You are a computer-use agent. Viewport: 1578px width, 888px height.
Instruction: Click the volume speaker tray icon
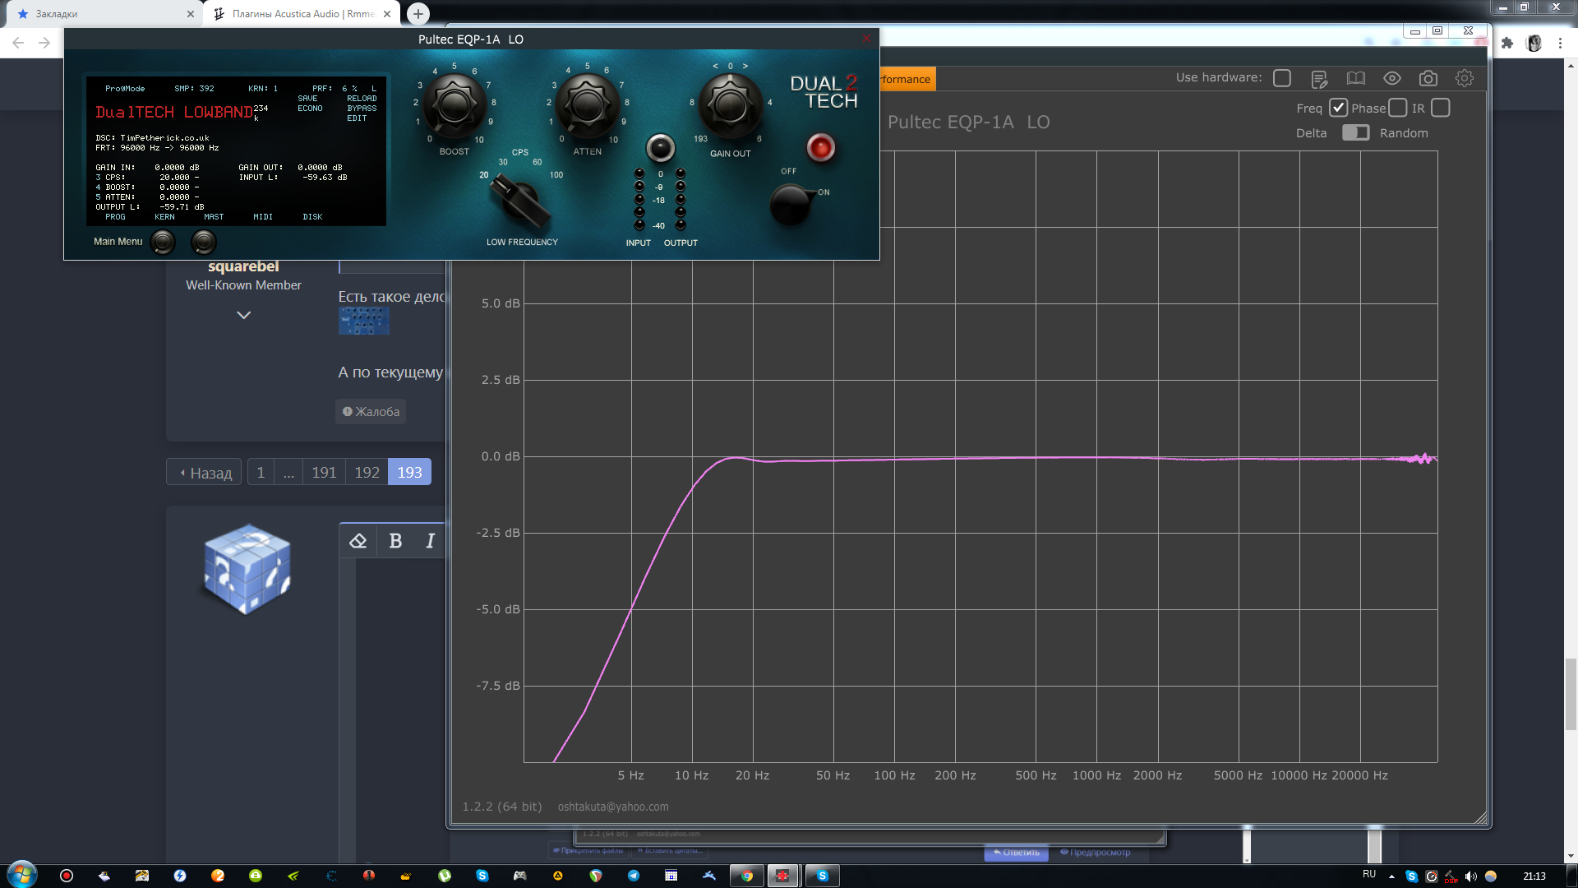click(x=1471, y=876)
